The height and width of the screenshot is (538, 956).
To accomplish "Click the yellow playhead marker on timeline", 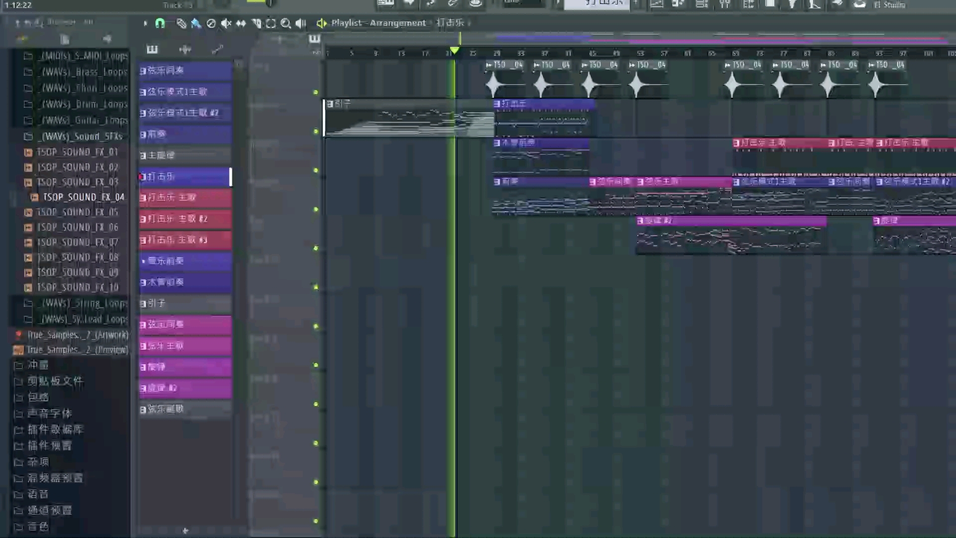I will pyautogui.click(x=454, y=51).
